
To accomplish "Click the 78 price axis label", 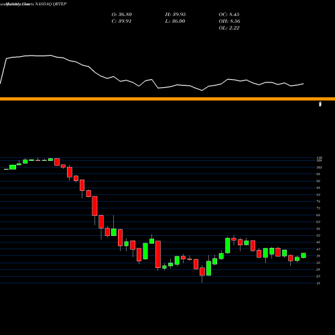I will click(318, 201).
